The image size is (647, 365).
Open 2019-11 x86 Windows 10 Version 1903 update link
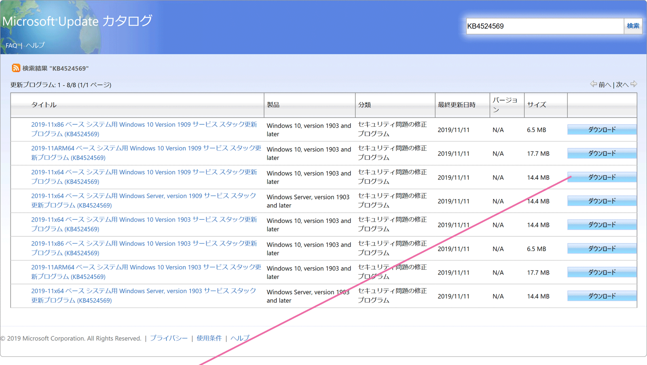[x=144, y=248]
